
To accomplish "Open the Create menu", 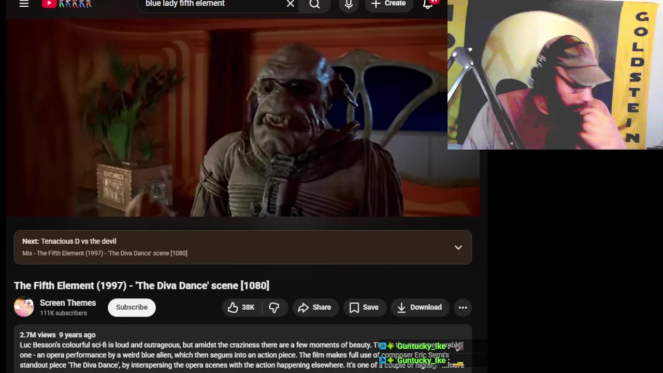I will point(388,4).
